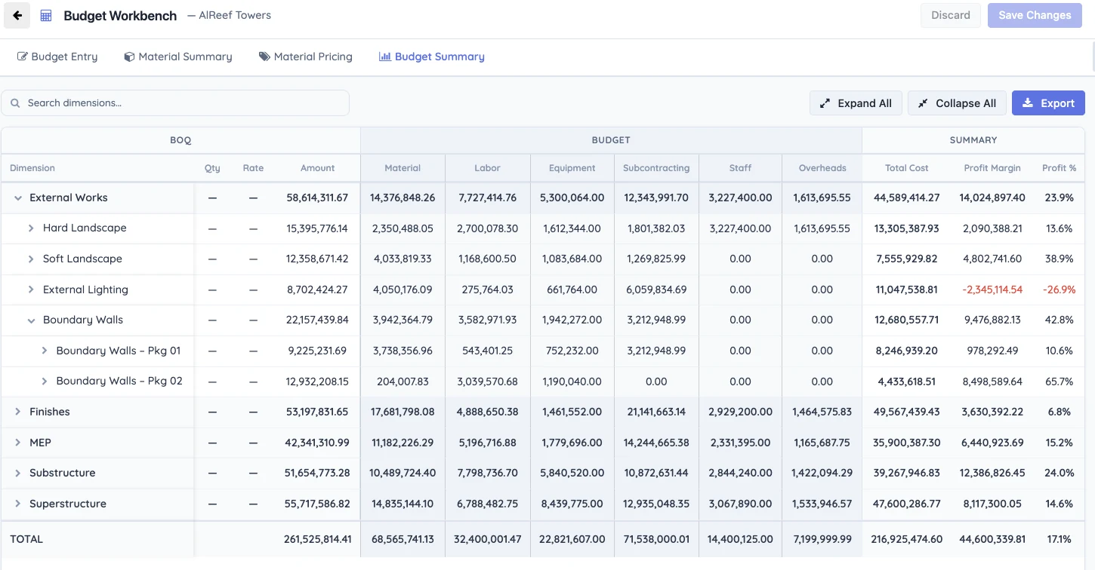
Task: Click the Finishes subcontracting value 21,141,663.14
Action: point(656,412)
